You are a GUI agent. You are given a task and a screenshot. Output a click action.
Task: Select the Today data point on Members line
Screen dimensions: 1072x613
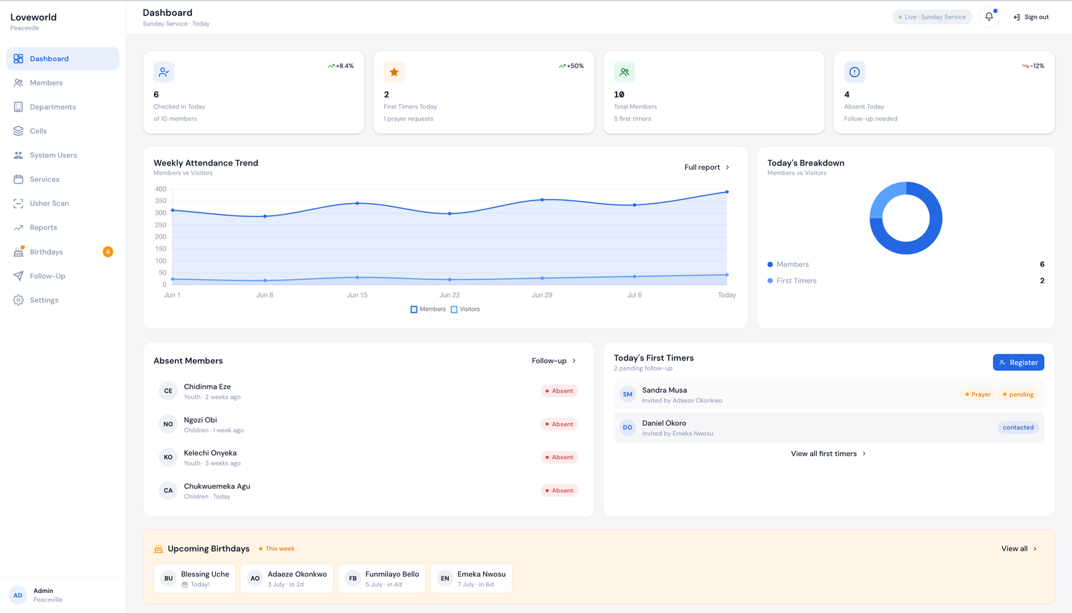(x=727, y=192)
